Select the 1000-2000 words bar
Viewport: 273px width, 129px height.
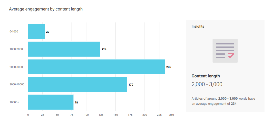(x=64, y=49)
